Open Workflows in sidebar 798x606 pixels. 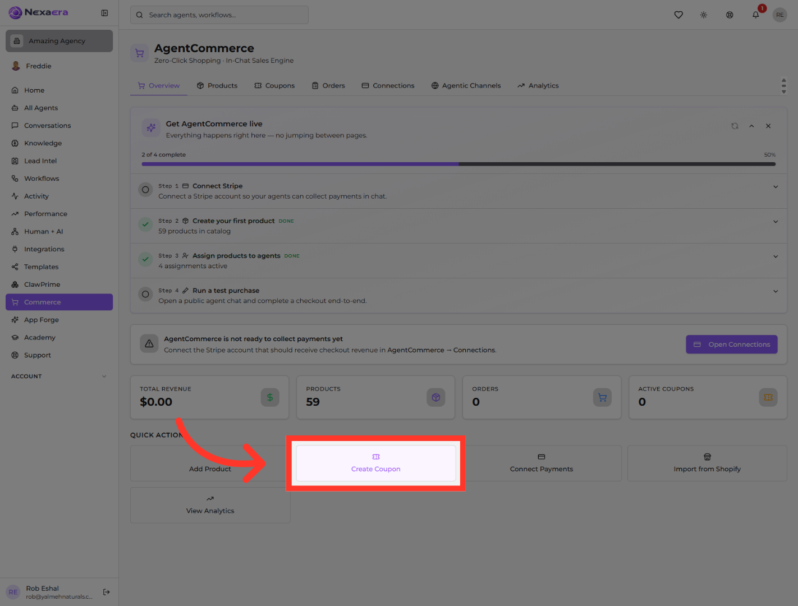pos(59,178)
